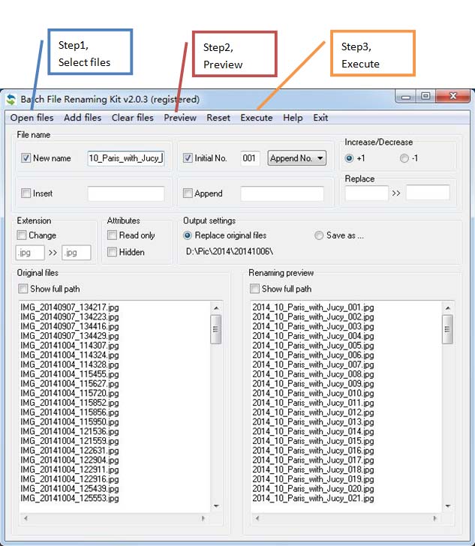Select the -1 decrease radio button
The width and height of the screenshot is (475, 546).
pos(404,158)
